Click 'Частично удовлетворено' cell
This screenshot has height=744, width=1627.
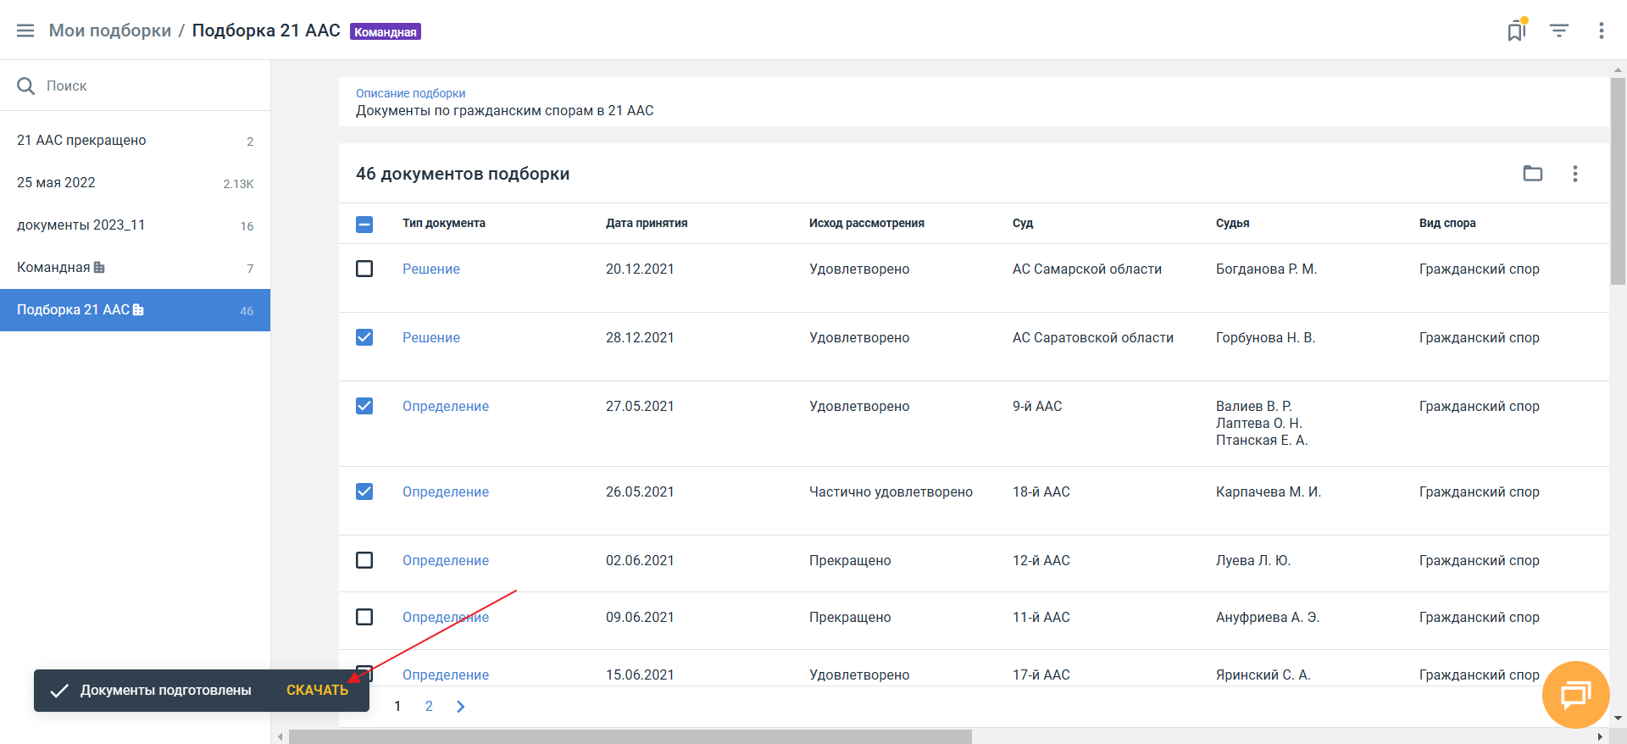tap(891, 491)
